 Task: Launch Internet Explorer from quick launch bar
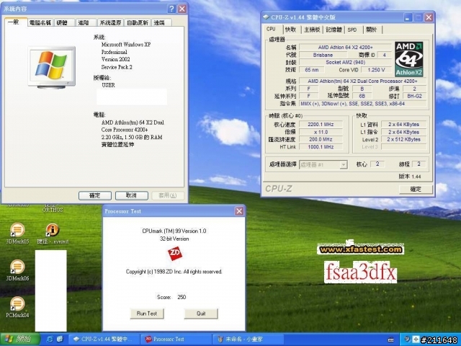pos(50,340)
